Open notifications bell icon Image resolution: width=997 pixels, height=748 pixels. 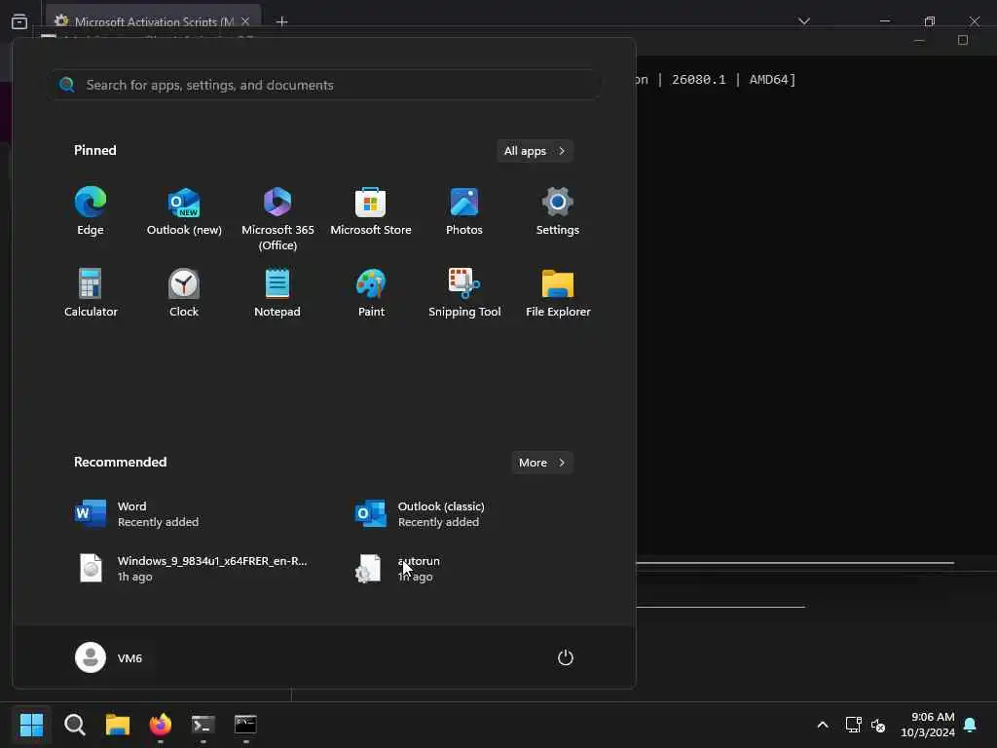point(970,725)
